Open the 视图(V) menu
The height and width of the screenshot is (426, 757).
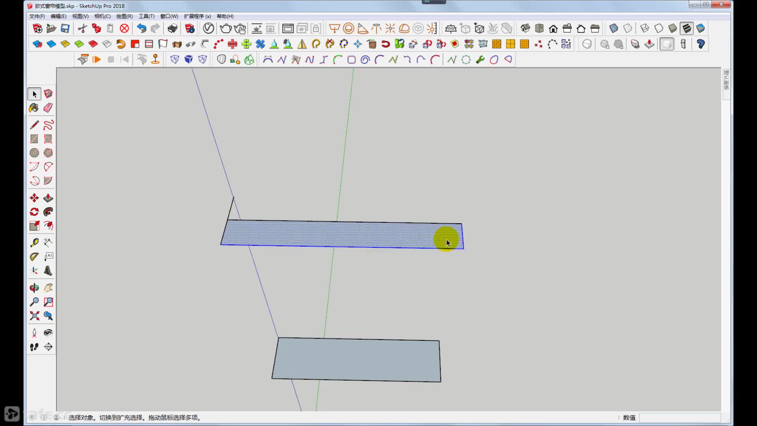pos(80,16)
